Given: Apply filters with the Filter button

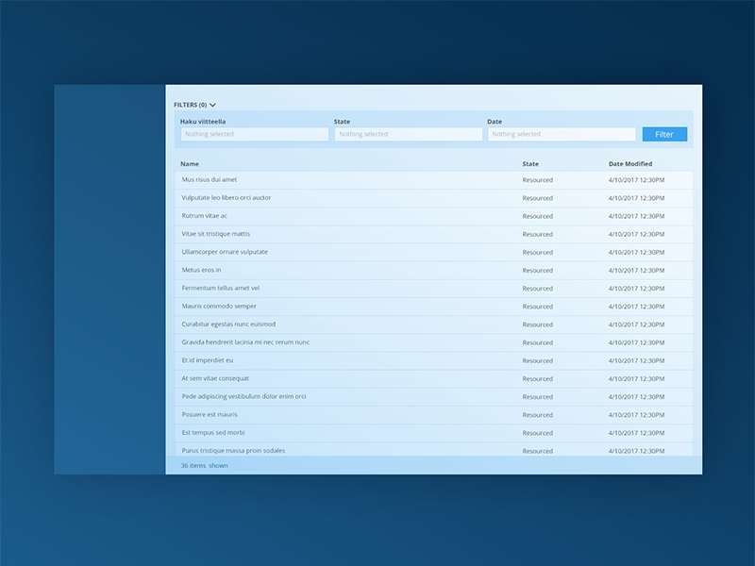Looking at the screenshot, I should tap(664, 134).
